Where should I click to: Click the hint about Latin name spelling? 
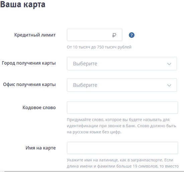[x=123, y=163]
